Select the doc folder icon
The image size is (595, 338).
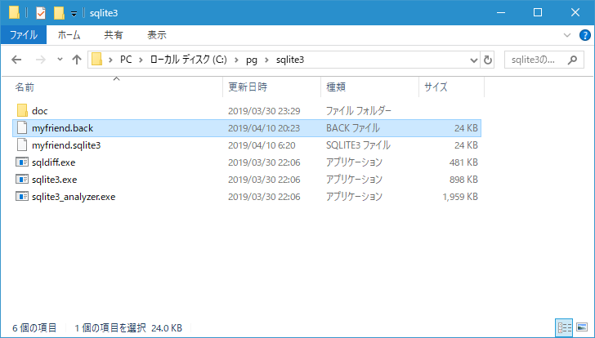(22, 111)
